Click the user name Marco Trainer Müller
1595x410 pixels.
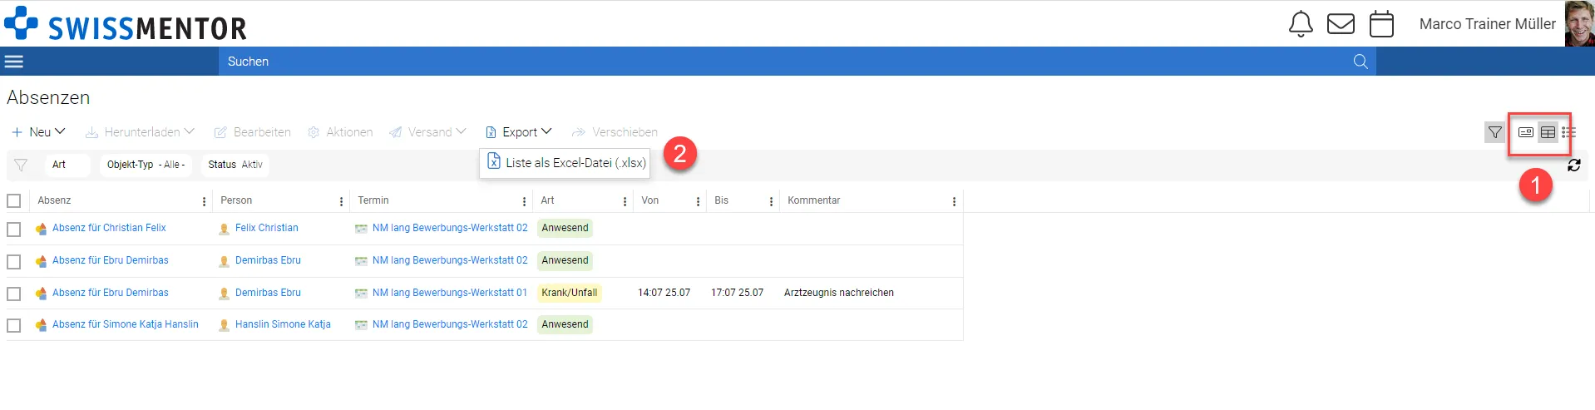click(1487, 24)
